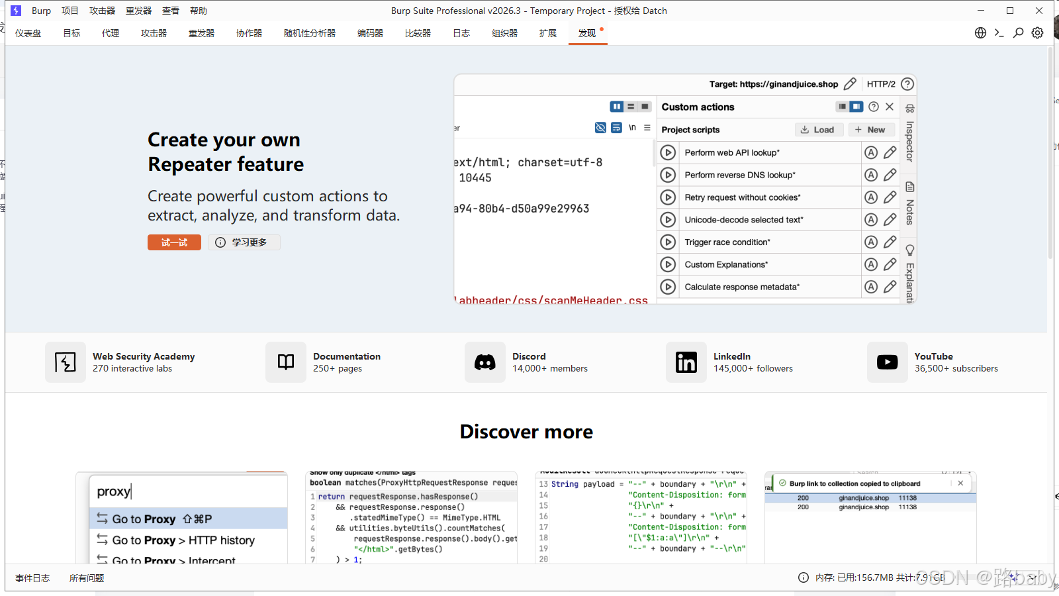Viewport: 1059px width, 596px height.
Task: Open the globe browser icon in toolbar
Action: click(x=980, y=33)
